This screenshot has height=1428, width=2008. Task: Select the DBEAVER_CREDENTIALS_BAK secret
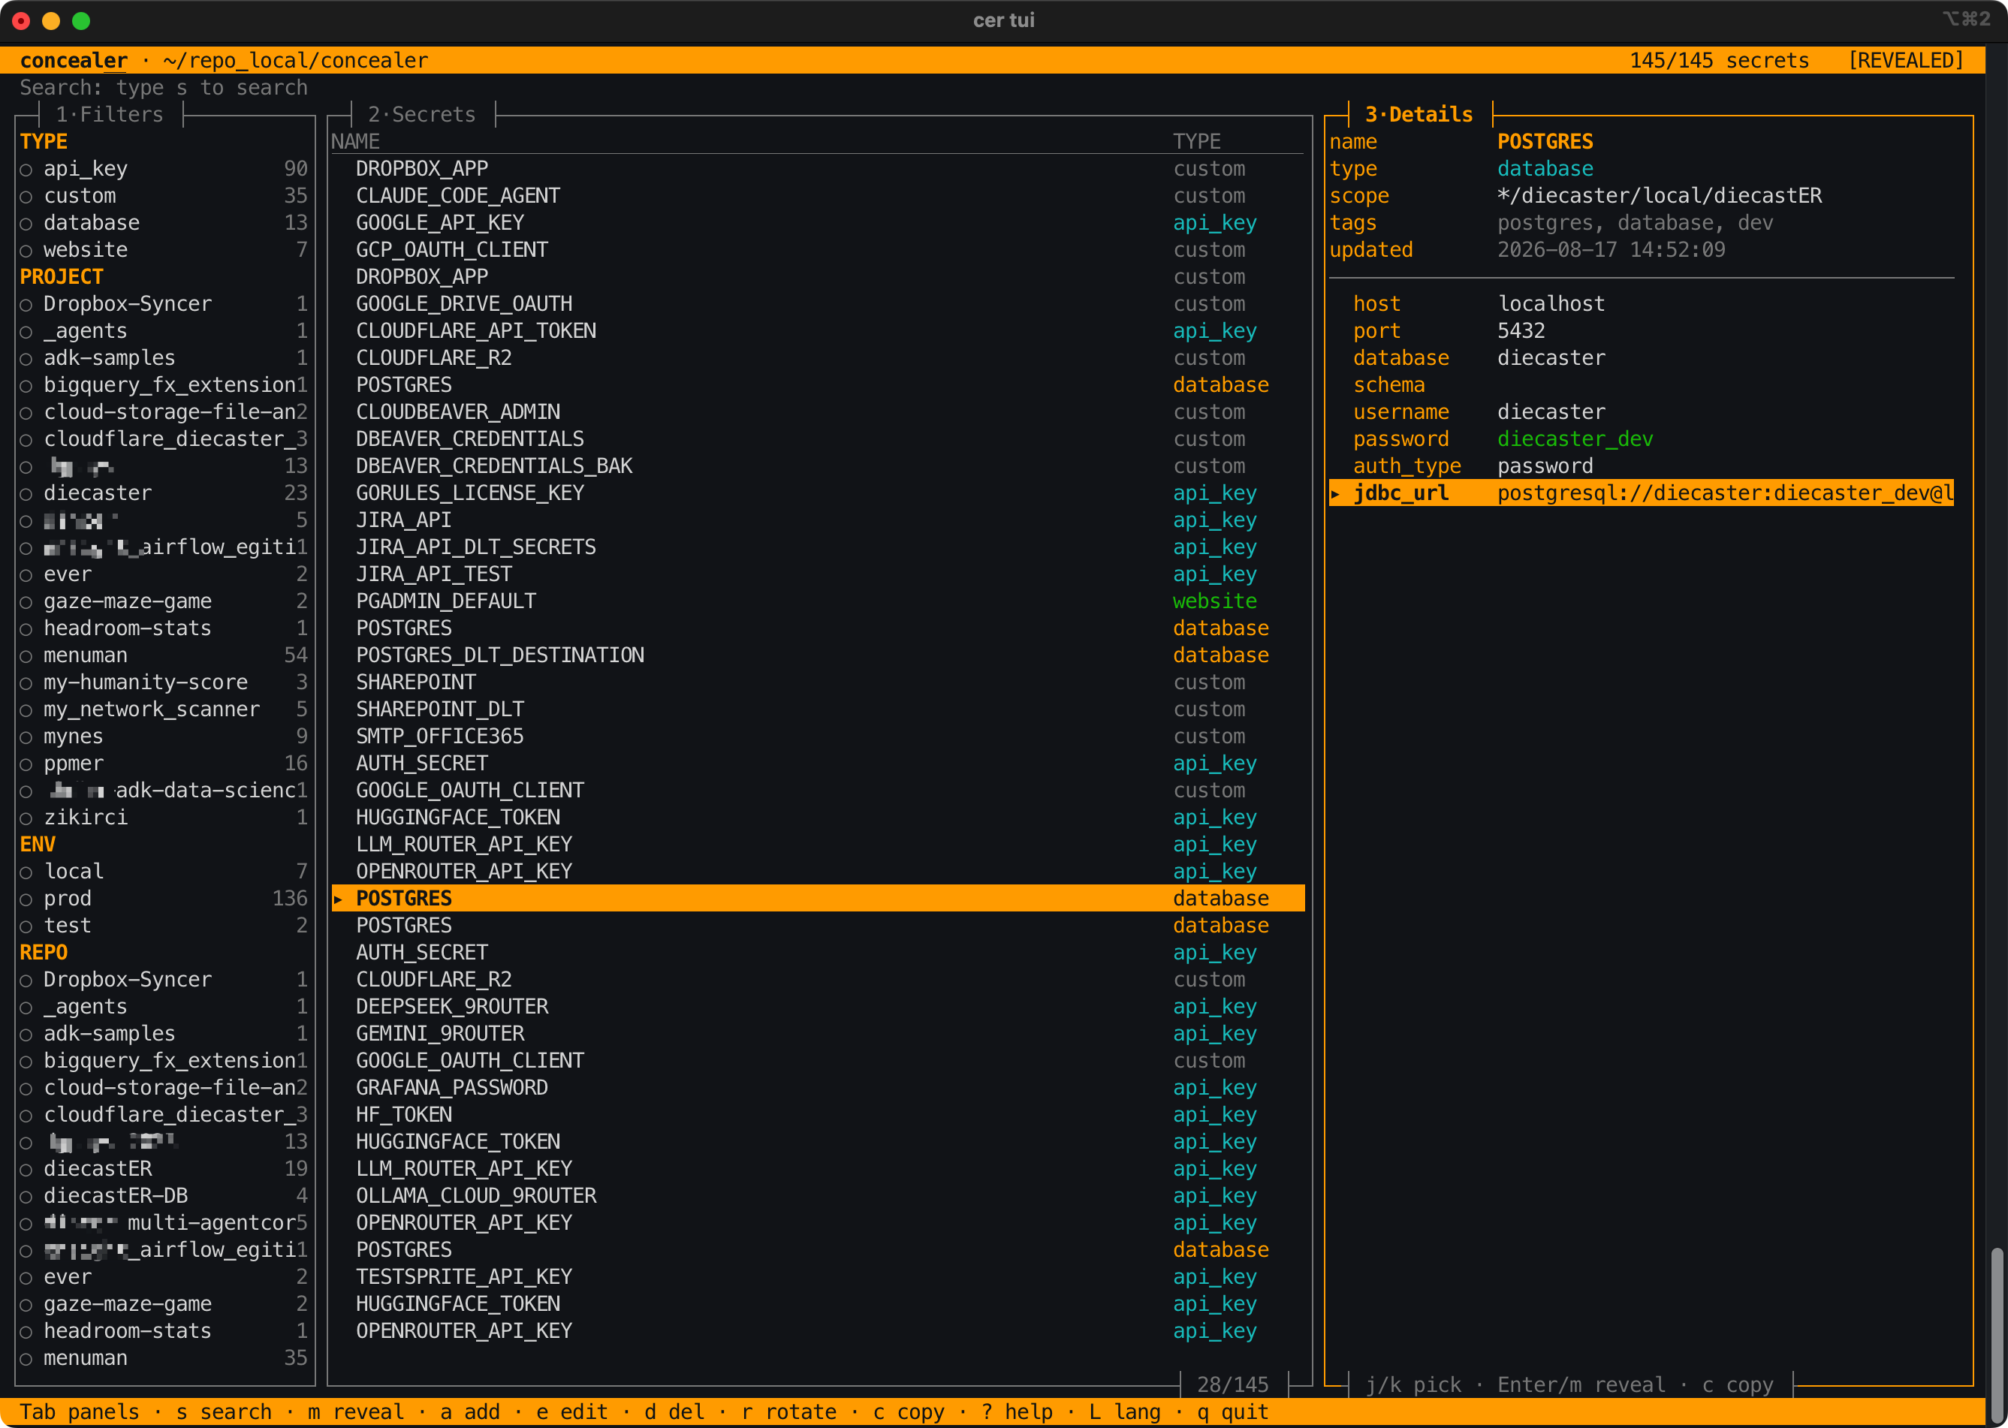point(818,466)
